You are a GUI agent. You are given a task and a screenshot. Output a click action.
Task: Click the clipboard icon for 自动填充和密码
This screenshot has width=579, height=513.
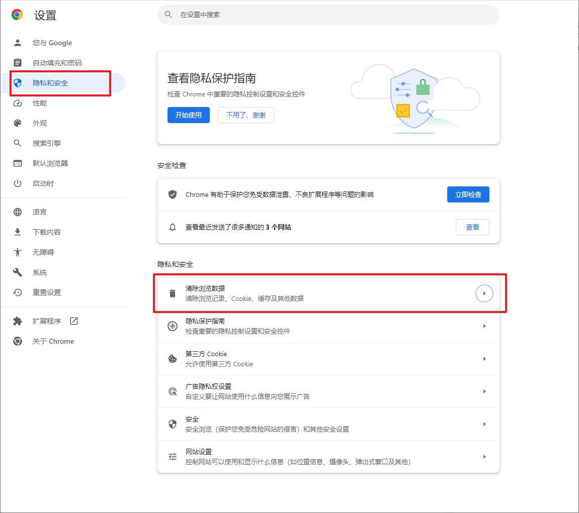pos(18,63)
